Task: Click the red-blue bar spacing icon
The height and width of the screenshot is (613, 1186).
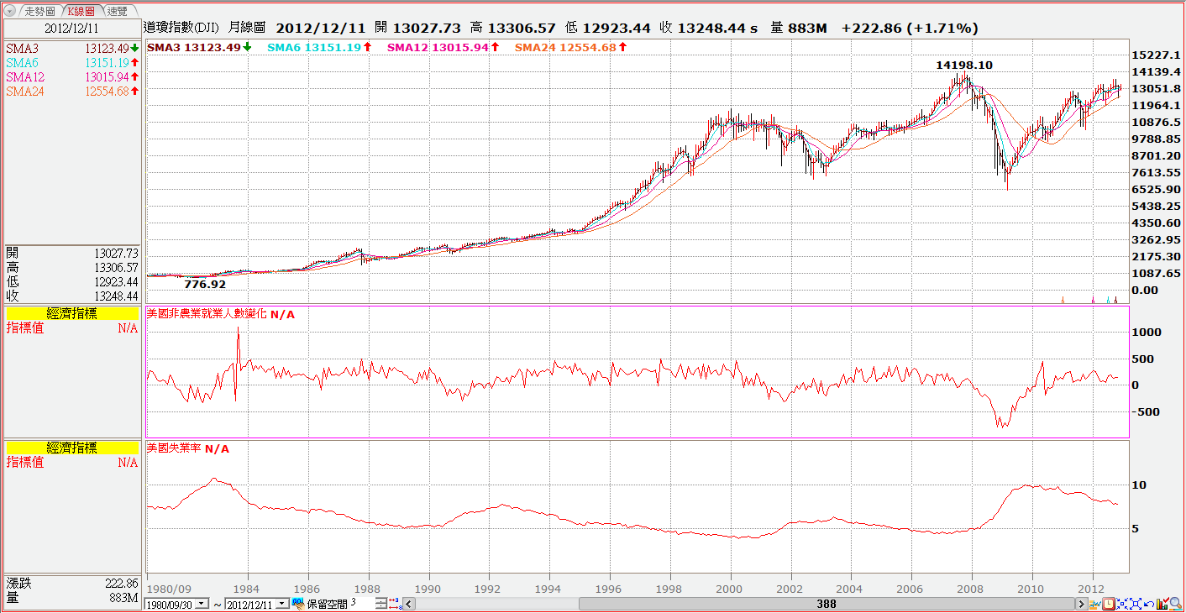Action: point(396,604)
